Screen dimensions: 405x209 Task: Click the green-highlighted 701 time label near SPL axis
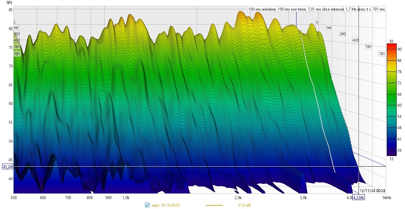click(17, 54)
